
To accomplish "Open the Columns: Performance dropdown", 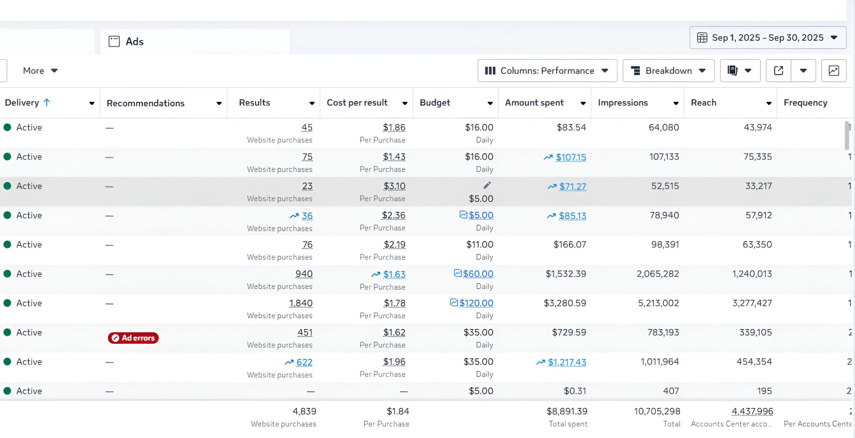I will tap(547, 70).
